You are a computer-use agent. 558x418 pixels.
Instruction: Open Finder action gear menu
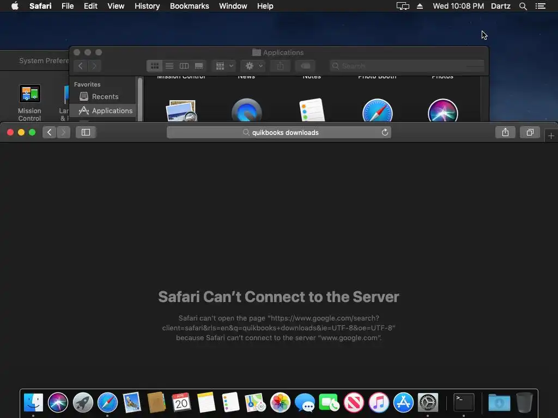[x=253, y=66]
